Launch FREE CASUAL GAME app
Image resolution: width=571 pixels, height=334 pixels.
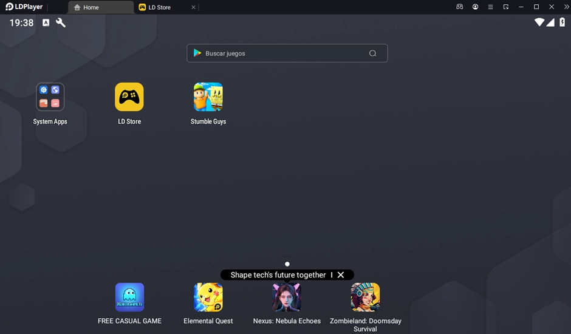tap(129, 297)
